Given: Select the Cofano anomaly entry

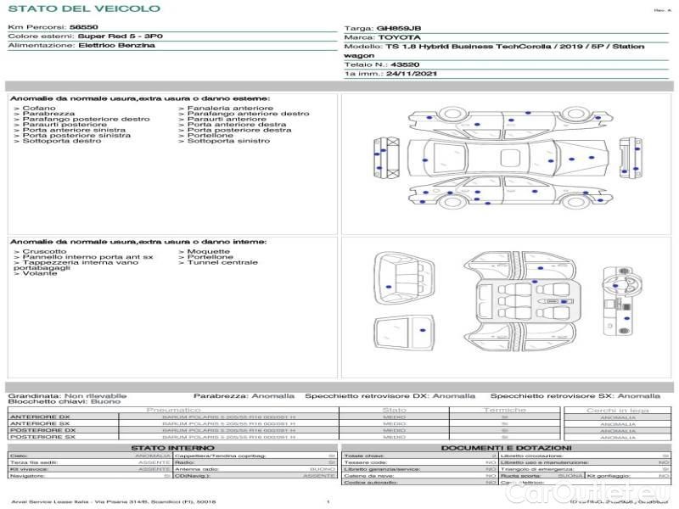Looking at the screenshot, I should coord(40,109).
